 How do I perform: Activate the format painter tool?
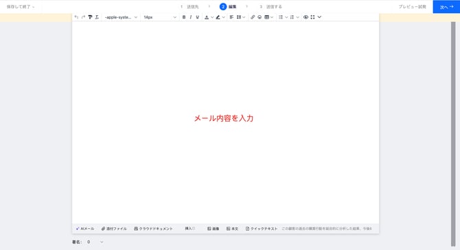click(90, 17)
